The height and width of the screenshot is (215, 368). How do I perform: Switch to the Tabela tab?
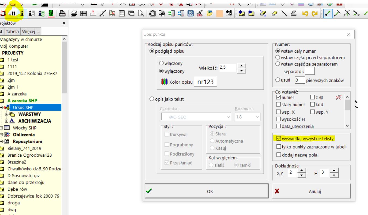(12, 31)
